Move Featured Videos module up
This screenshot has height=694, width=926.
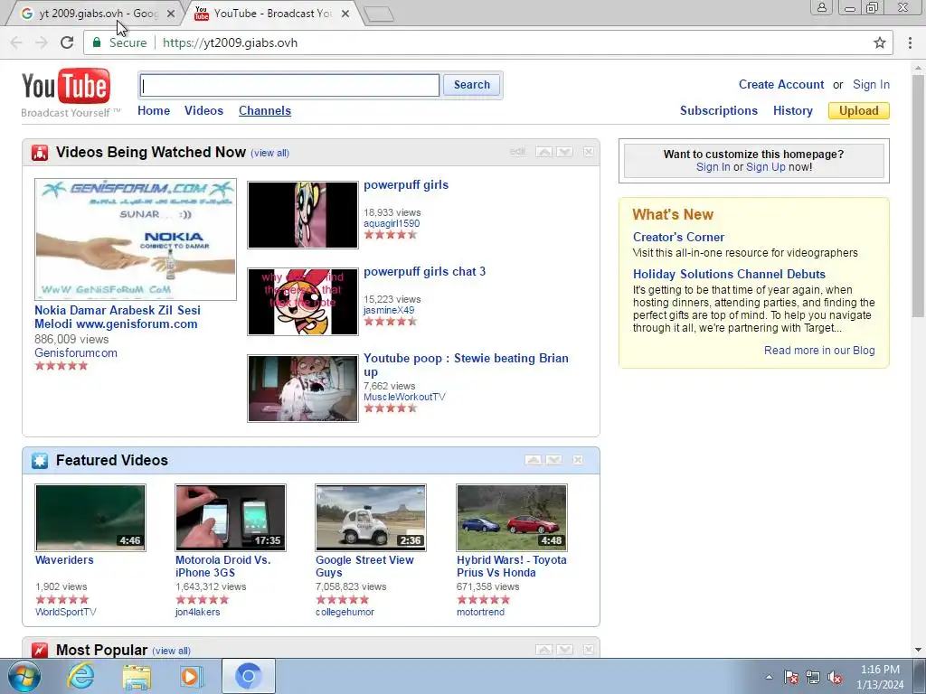(x=534, y=460)
